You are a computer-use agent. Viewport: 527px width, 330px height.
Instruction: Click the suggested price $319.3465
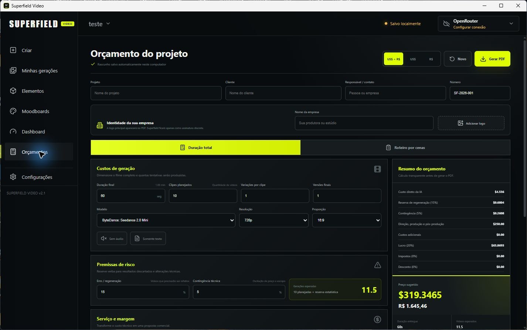click(420, 295)
